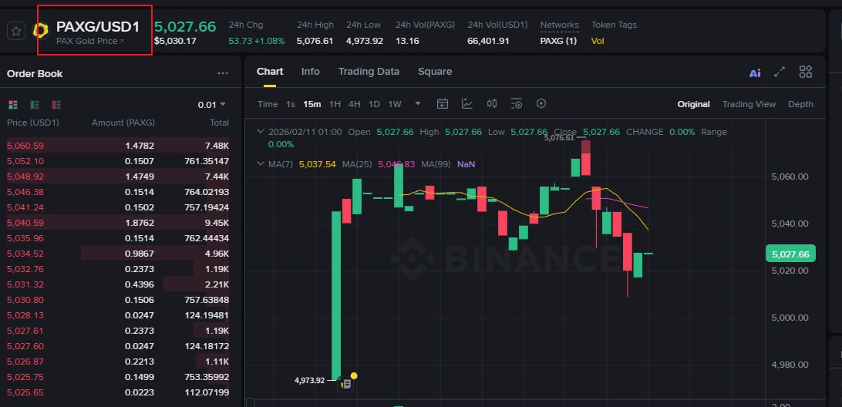This screenshot has height=407, width=842.
Task: Switch to the Info tab
Action: coord(310,72)
